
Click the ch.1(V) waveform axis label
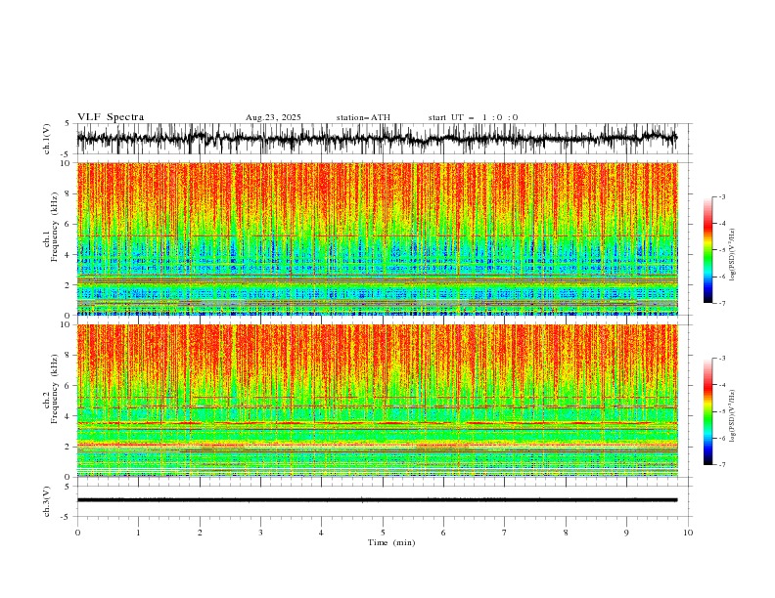47,139
